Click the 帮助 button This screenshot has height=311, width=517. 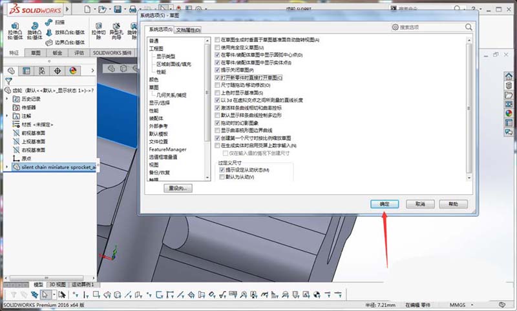point(454,204)
